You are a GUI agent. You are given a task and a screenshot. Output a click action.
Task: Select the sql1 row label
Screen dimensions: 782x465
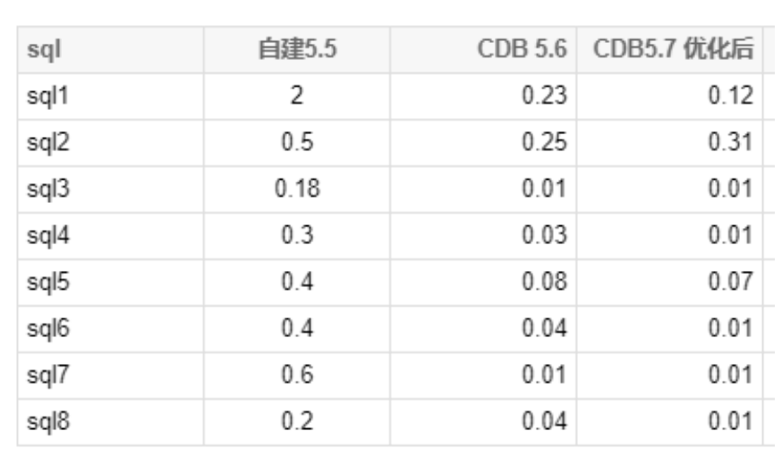click(42, 97)
